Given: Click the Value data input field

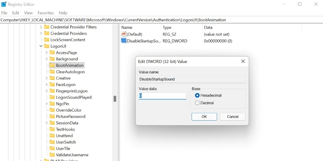Looking at the screenshot, I should [162, 96].
